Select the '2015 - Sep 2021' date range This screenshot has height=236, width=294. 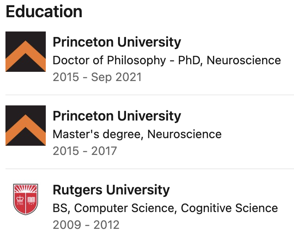pyautogui.click(x=97, y=77)
